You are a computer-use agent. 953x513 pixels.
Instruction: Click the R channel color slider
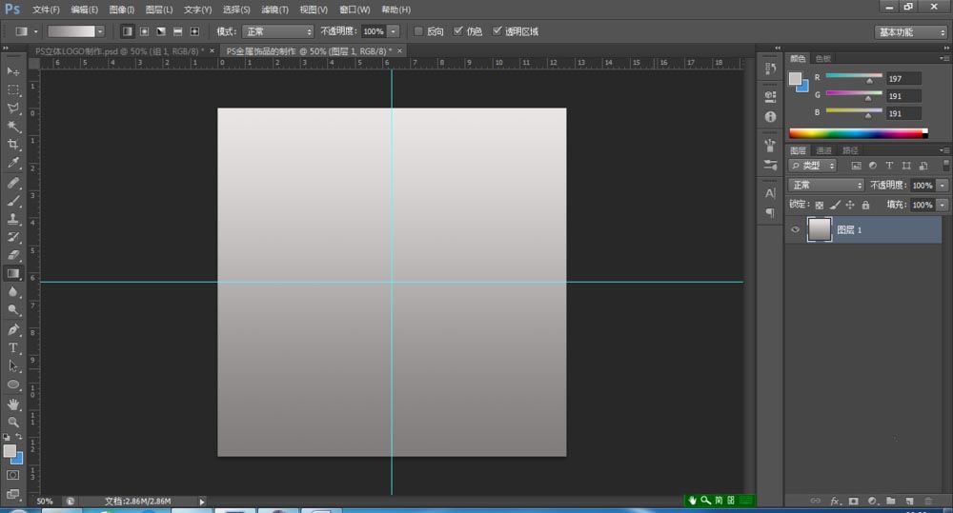(x=853, y=77)
